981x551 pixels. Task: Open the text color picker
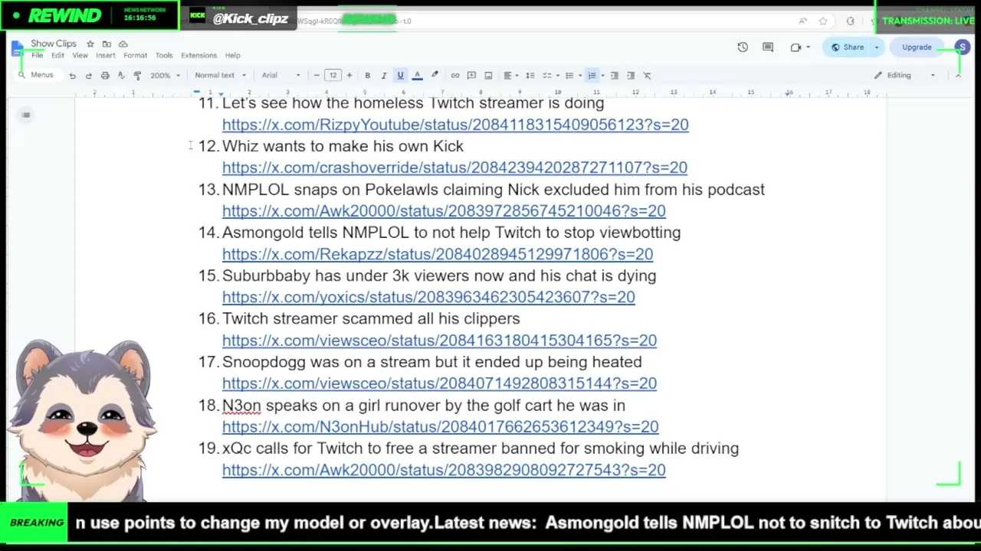pyautogui.click(x=417, y=75)
